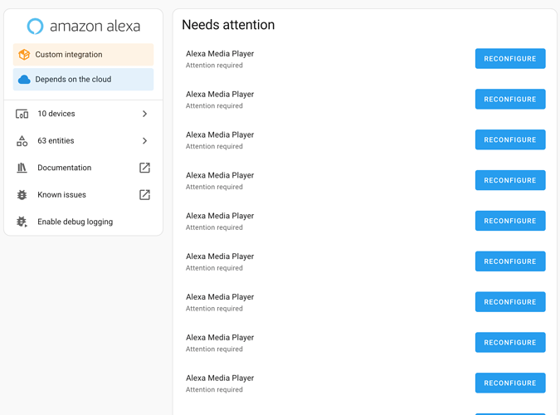Click the shapes icon beside 63 entities
This screenshot has height=415, width=560.
pyautogui.click(x=22, y=141)
